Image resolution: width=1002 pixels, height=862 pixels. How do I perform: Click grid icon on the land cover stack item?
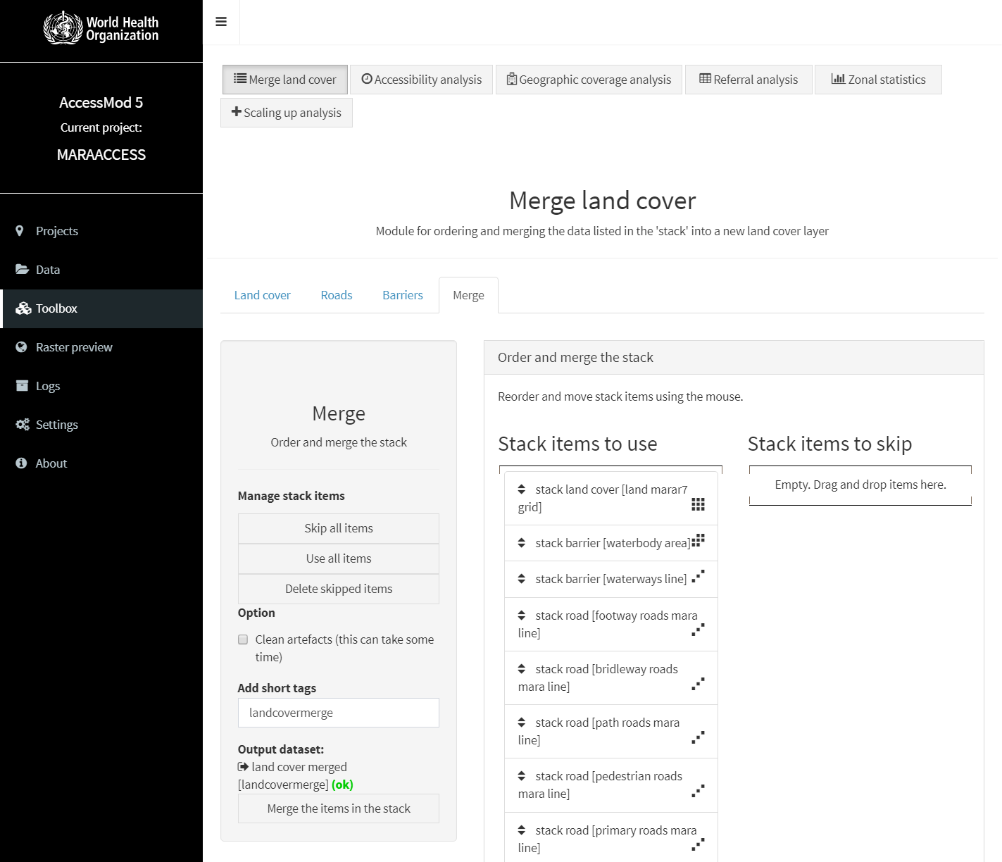coord(698,504)
